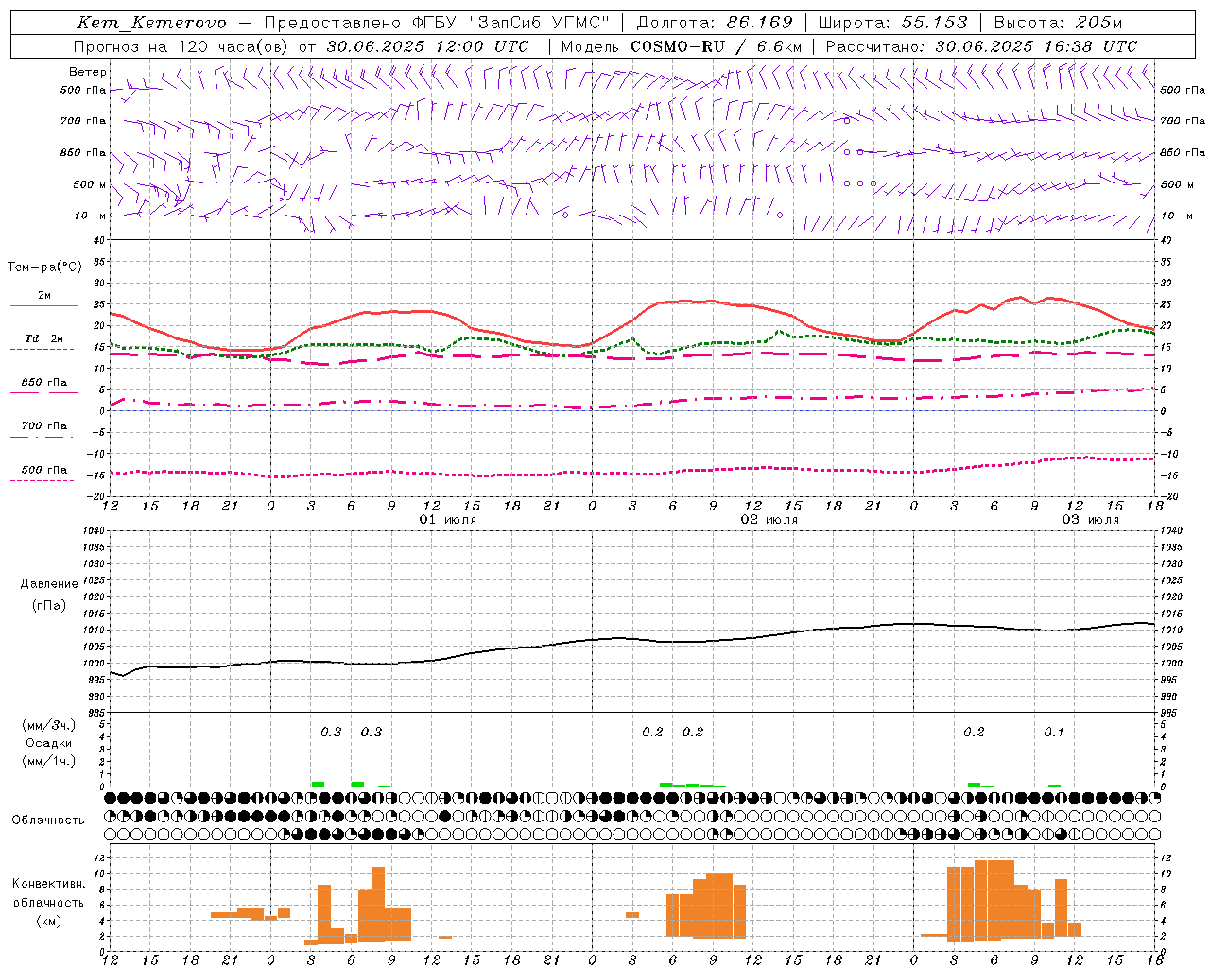
Task: Click the Ветер panel label
Action: [x=88, y=72]
